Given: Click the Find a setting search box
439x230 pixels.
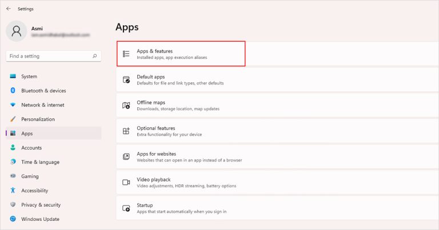Looking at the screenshot, I should [x=49, y=56].
